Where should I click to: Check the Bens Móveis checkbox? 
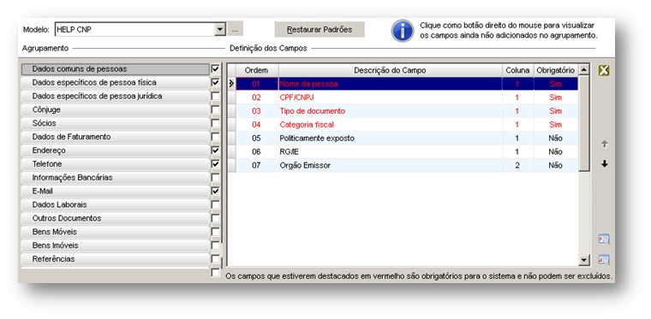[215, 232]
